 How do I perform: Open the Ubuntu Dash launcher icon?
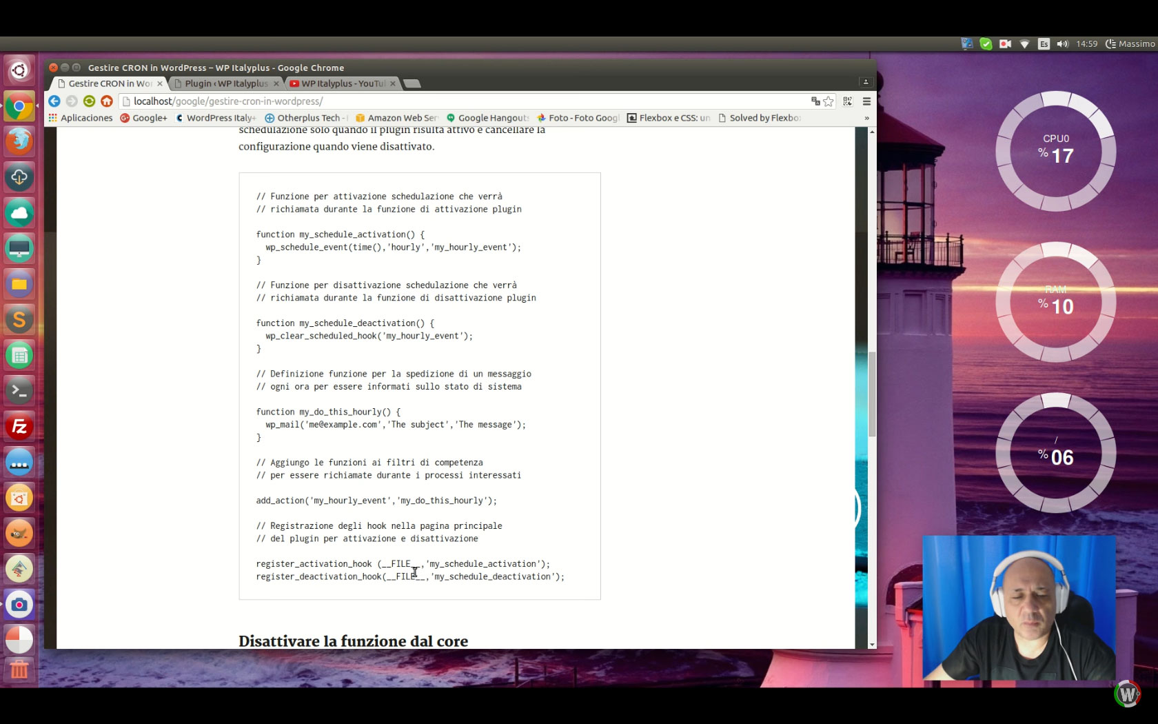click(19, 70)
